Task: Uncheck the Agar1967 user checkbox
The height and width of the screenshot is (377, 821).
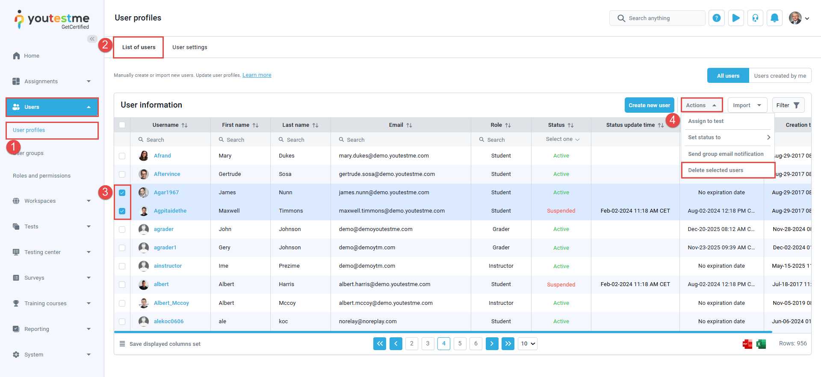Action: click(x=122, y=193)
